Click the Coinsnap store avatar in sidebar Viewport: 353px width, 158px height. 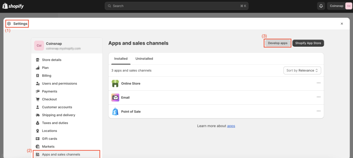(39, 46)
